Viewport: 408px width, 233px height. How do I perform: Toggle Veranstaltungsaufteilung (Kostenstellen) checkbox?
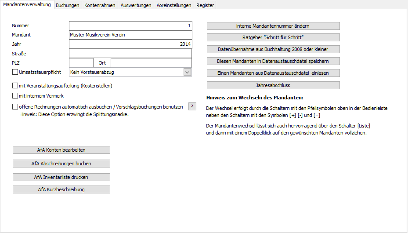[15, 85]
